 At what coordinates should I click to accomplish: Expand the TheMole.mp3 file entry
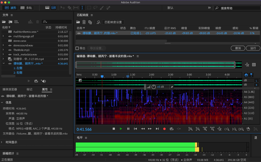coord(3,50)
